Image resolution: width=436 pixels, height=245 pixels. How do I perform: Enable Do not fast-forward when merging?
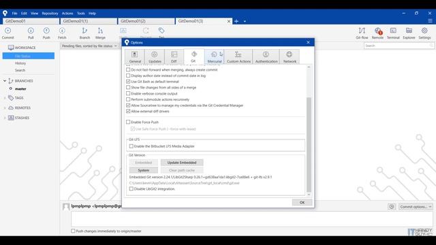pos(128,69)
